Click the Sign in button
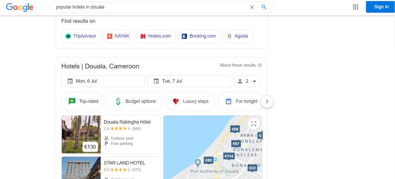395x179 pixels. pos(381,7)
